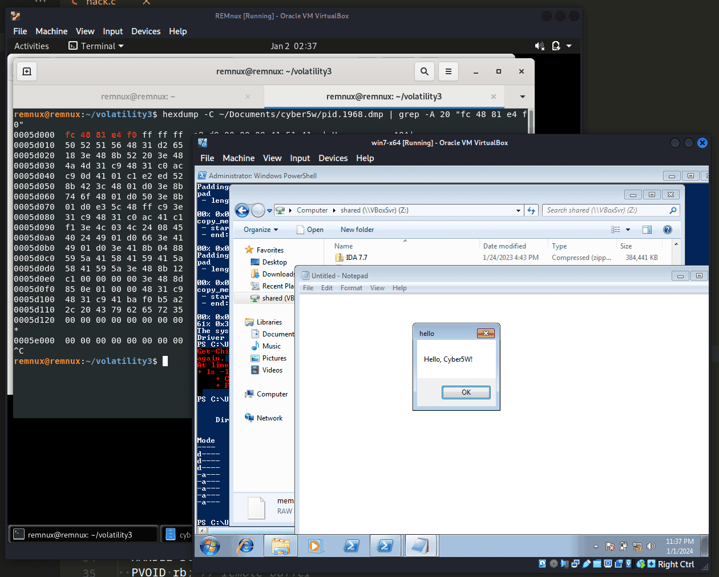This screenshot has height=577, width=719.
Task: Show hidden tray icons arrow
Action: pyautogui.click(x=596, y=547)
